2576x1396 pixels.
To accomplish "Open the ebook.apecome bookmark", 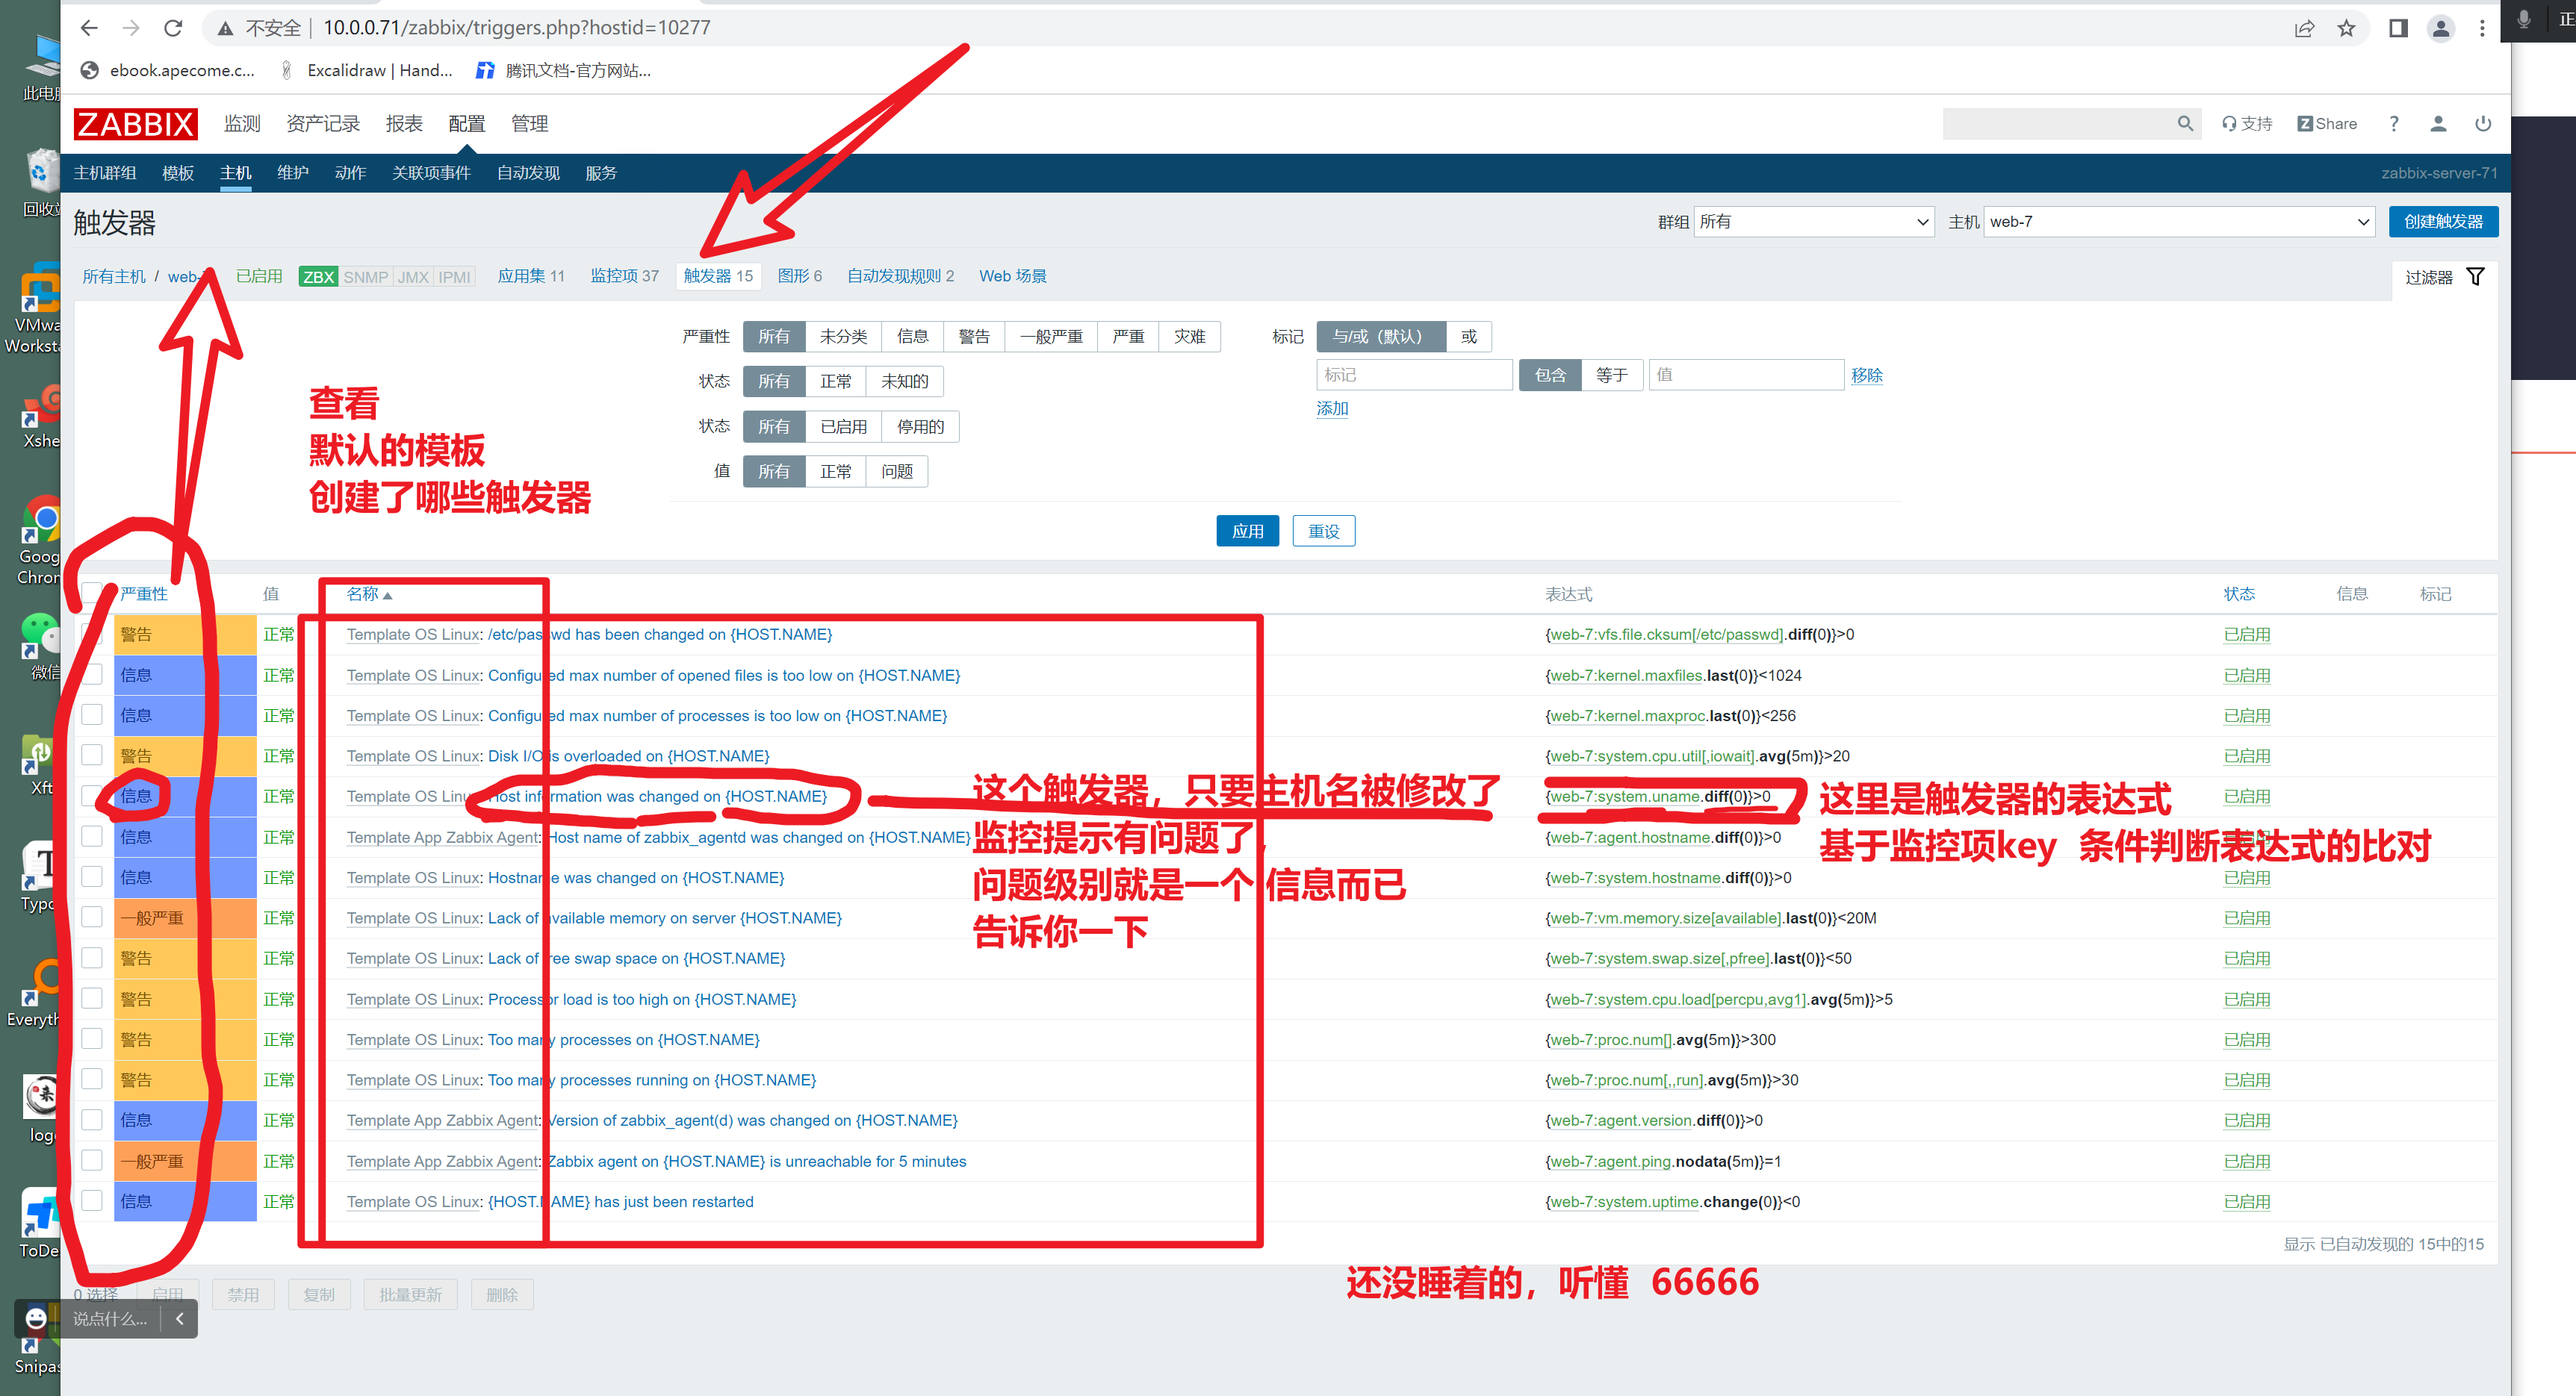I will click(x=168, y=70).
